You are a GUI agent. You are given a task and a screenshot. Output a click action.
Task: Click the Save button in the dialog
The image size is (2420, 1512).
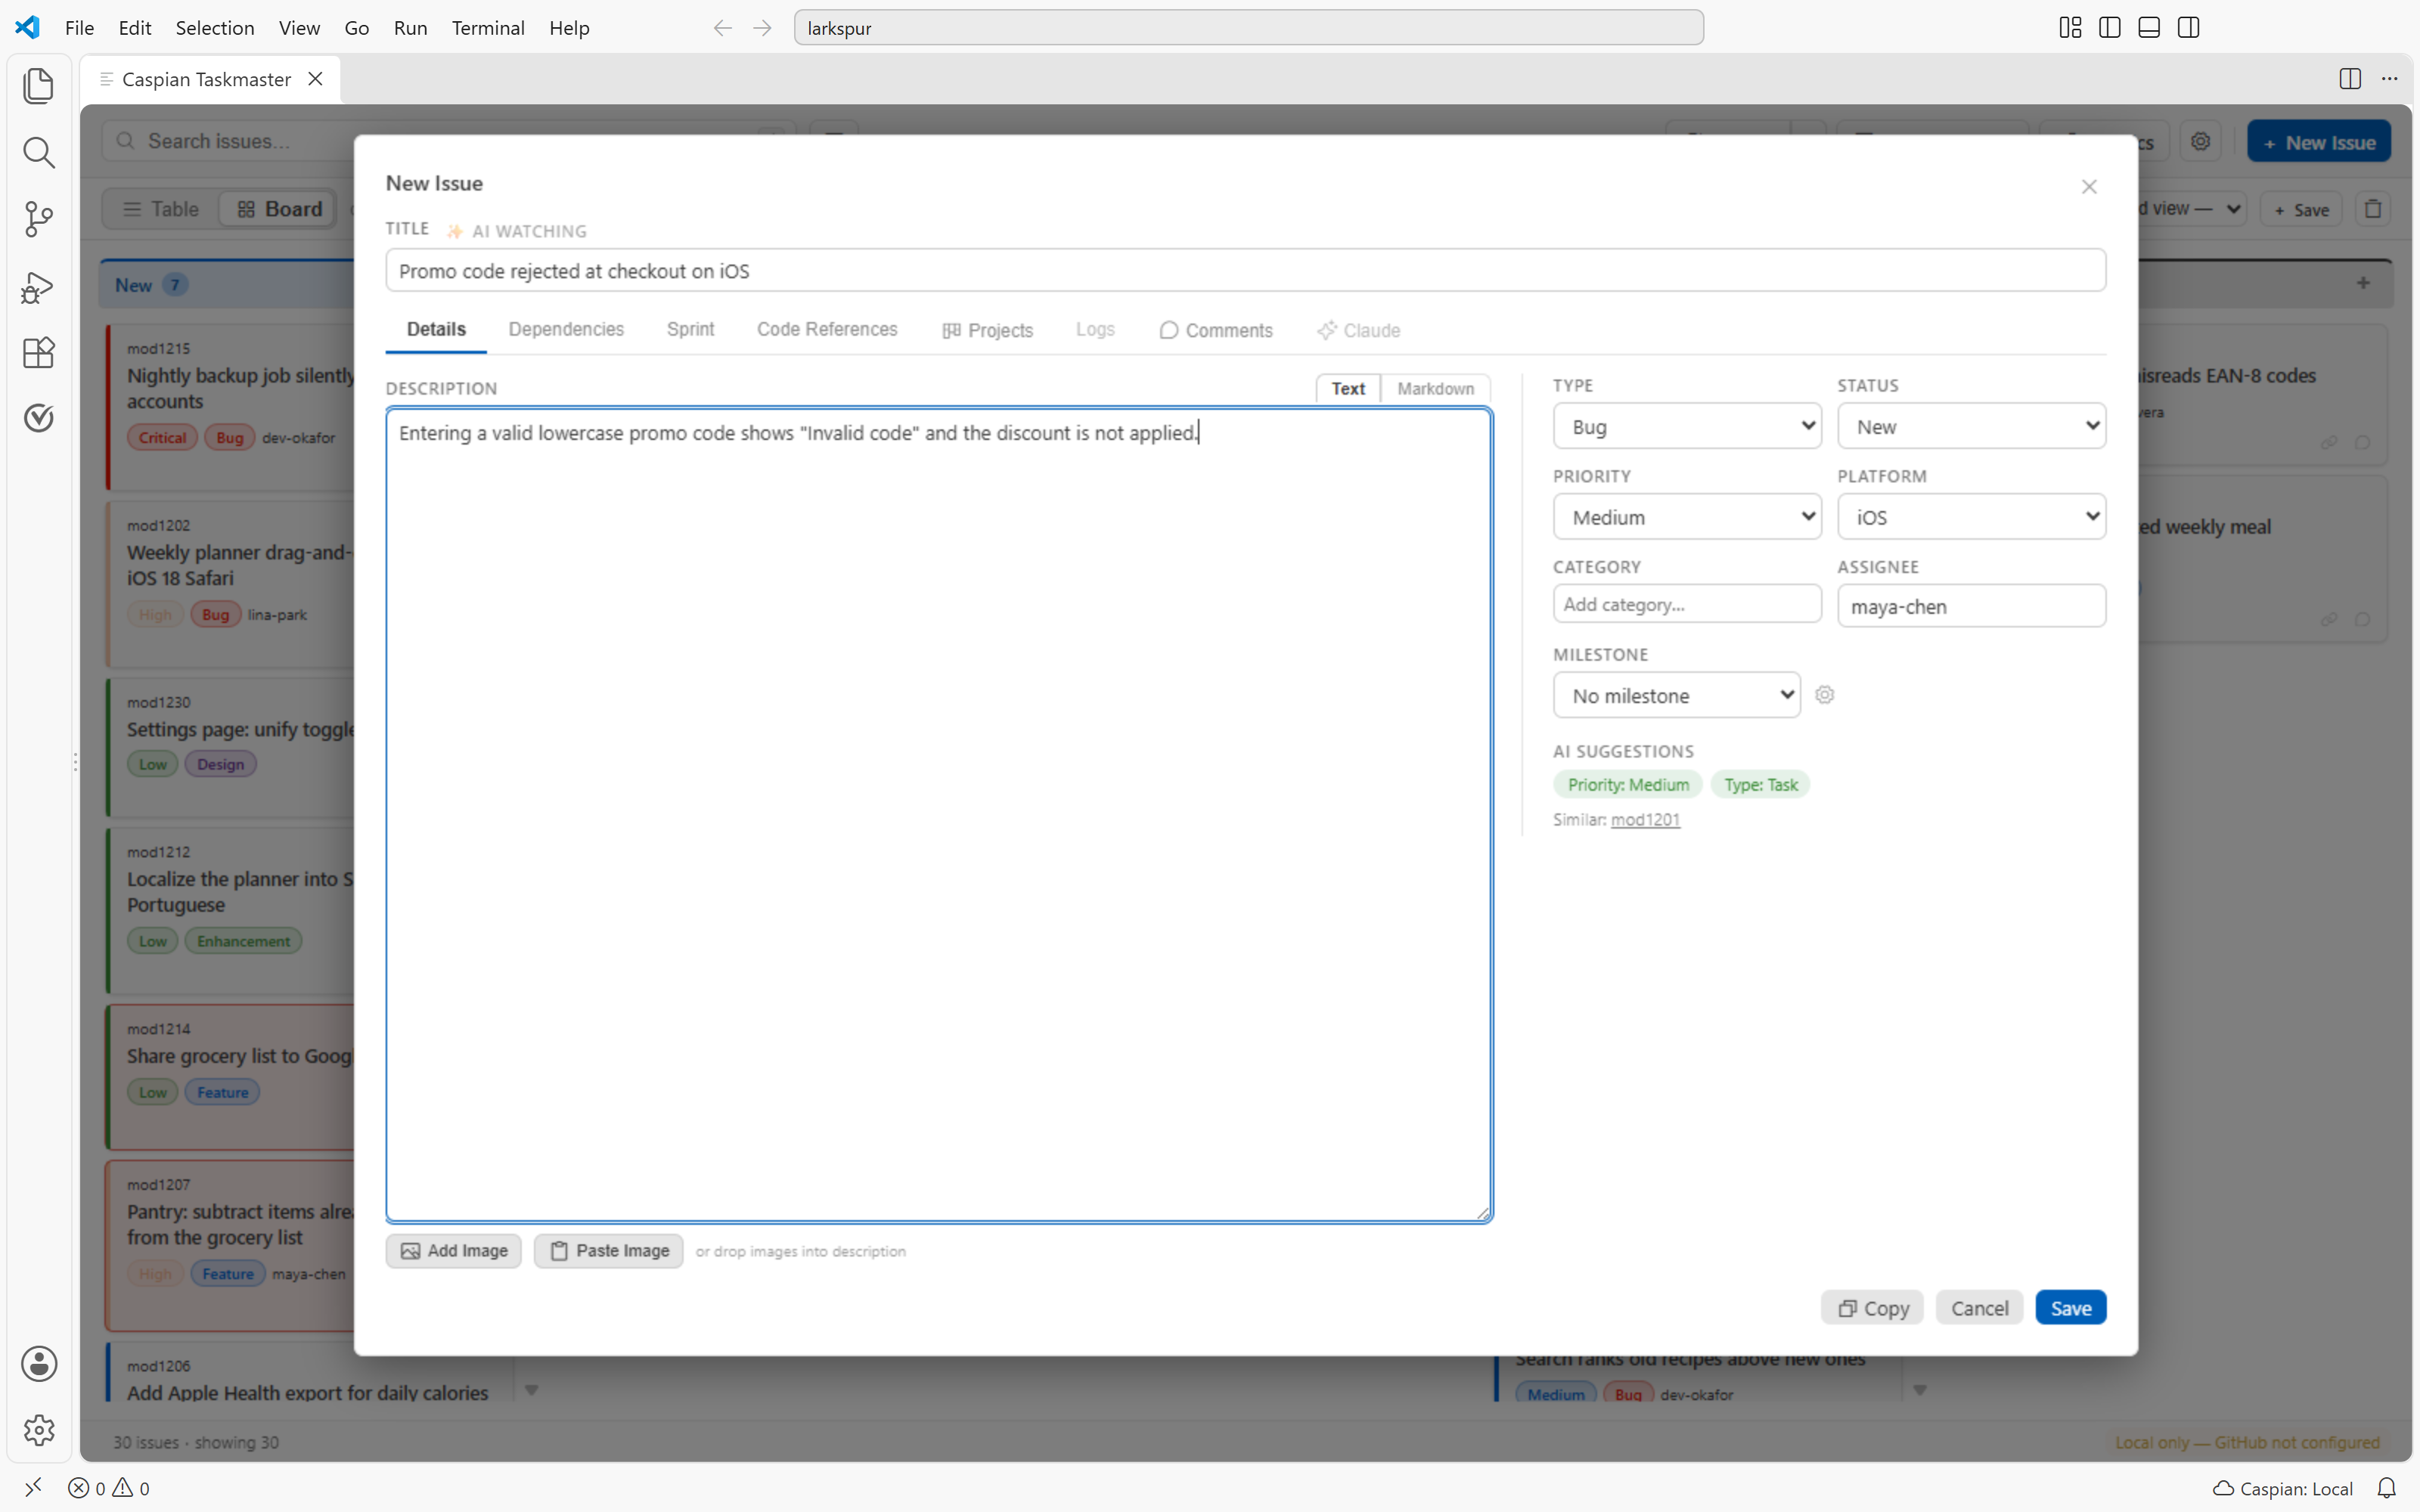pyautogui.click(x=2070, y=1308)
